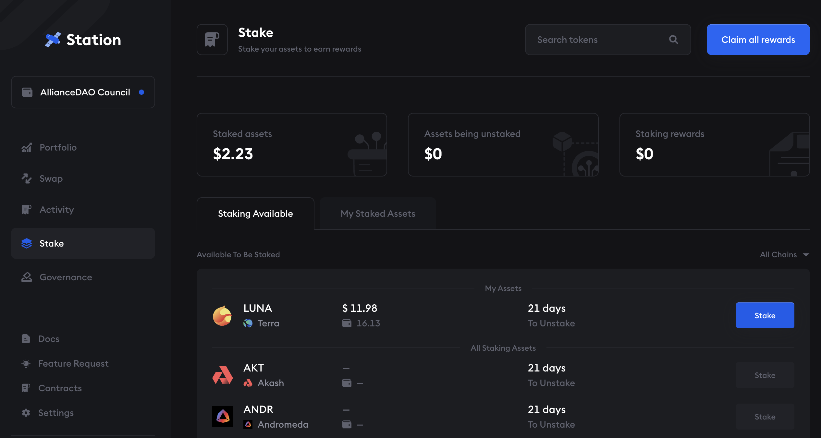The height and width of the screenshot is (438, 821).
Task: Open the AllianceDAO Council wallet selector
Action: pyautogui.click(x=83, y=92)
